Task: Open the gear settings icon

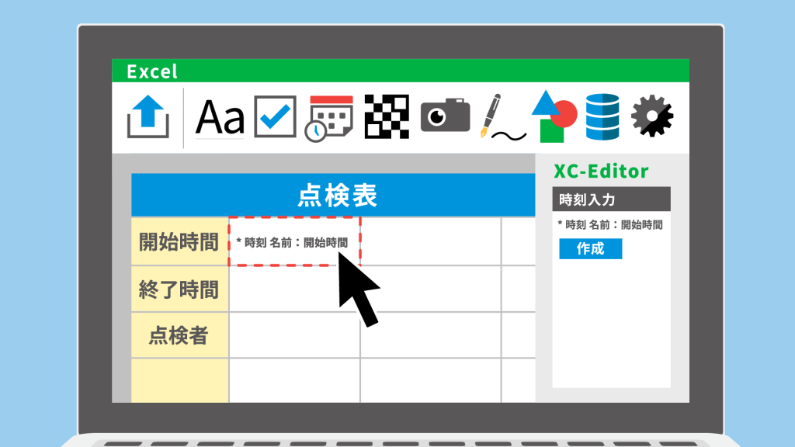Action: (651, 117)
